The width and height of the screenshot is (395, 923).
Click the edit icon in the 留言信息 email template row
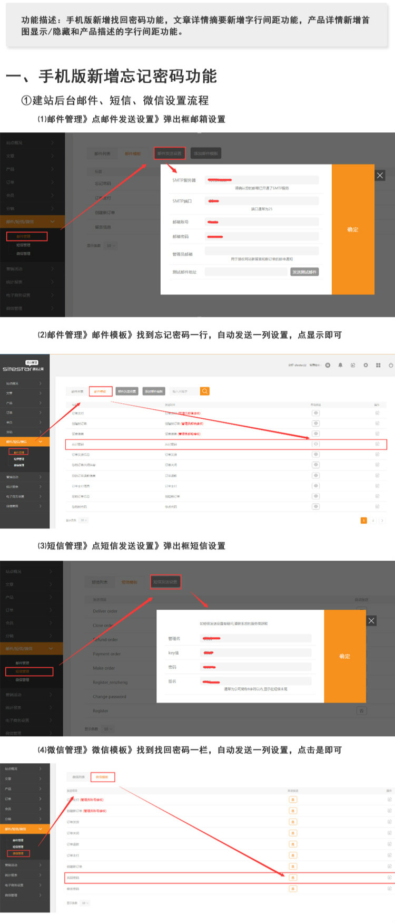click(x=377, y=434)
